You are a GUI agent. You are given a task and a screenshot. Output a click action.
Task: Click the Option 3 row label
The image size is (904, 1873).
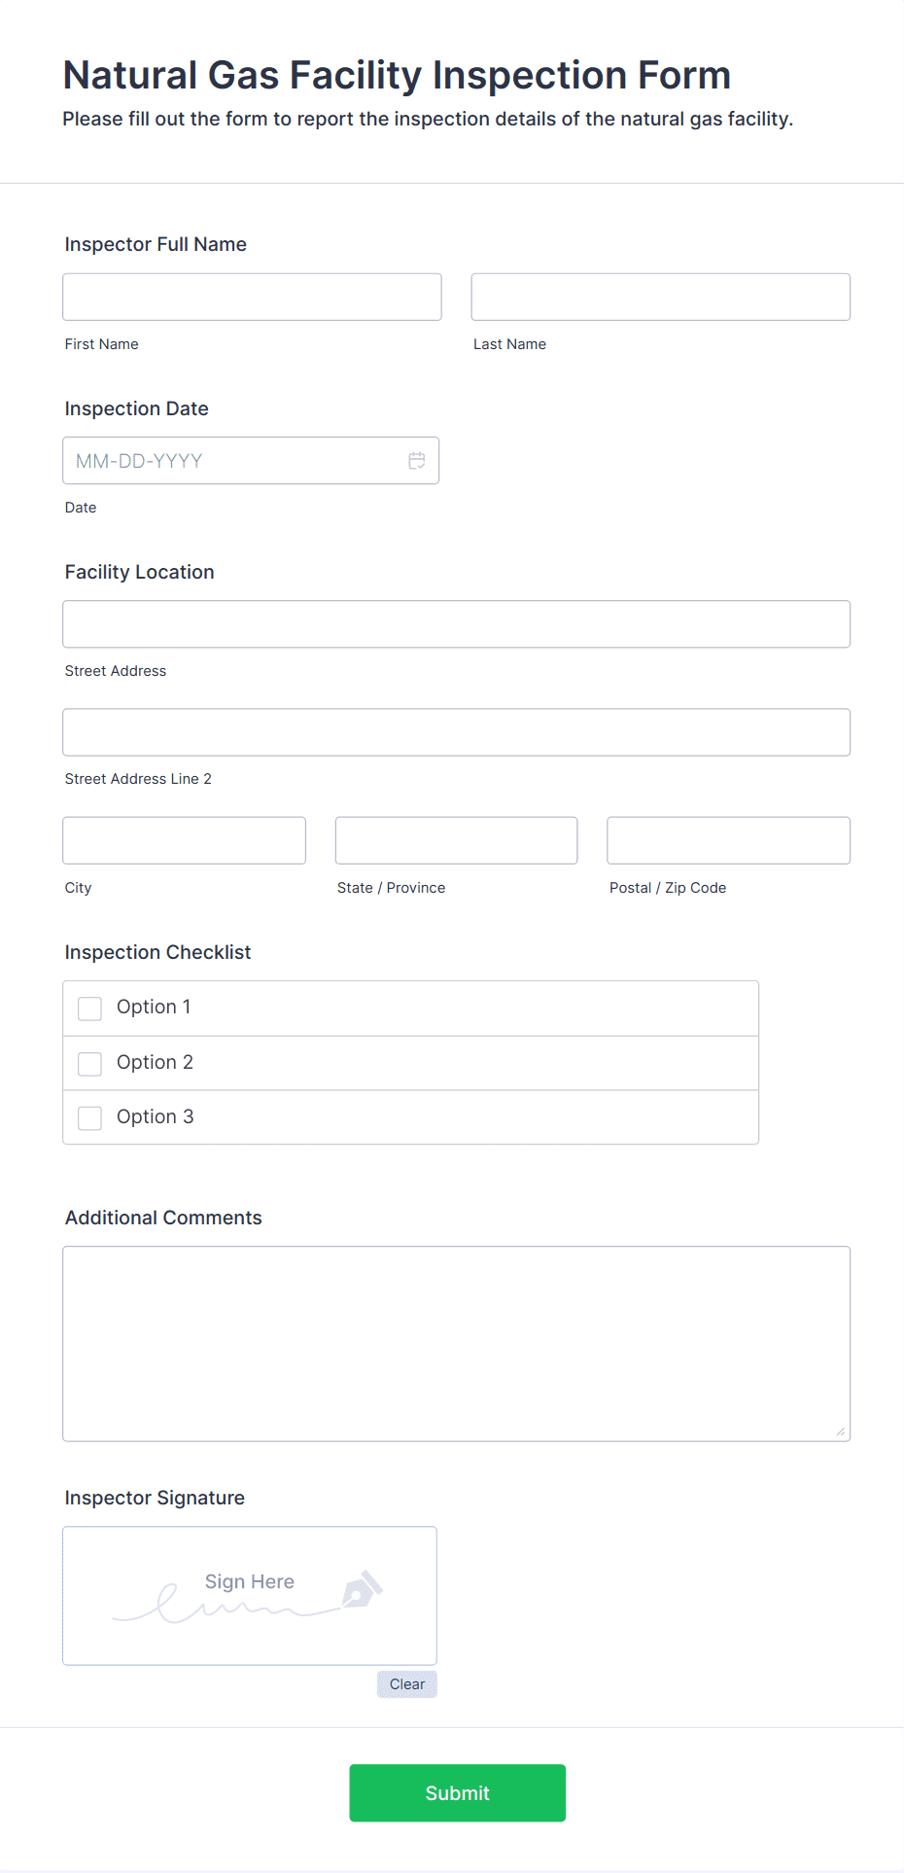pyautogui.click(x=155, y=1117)
